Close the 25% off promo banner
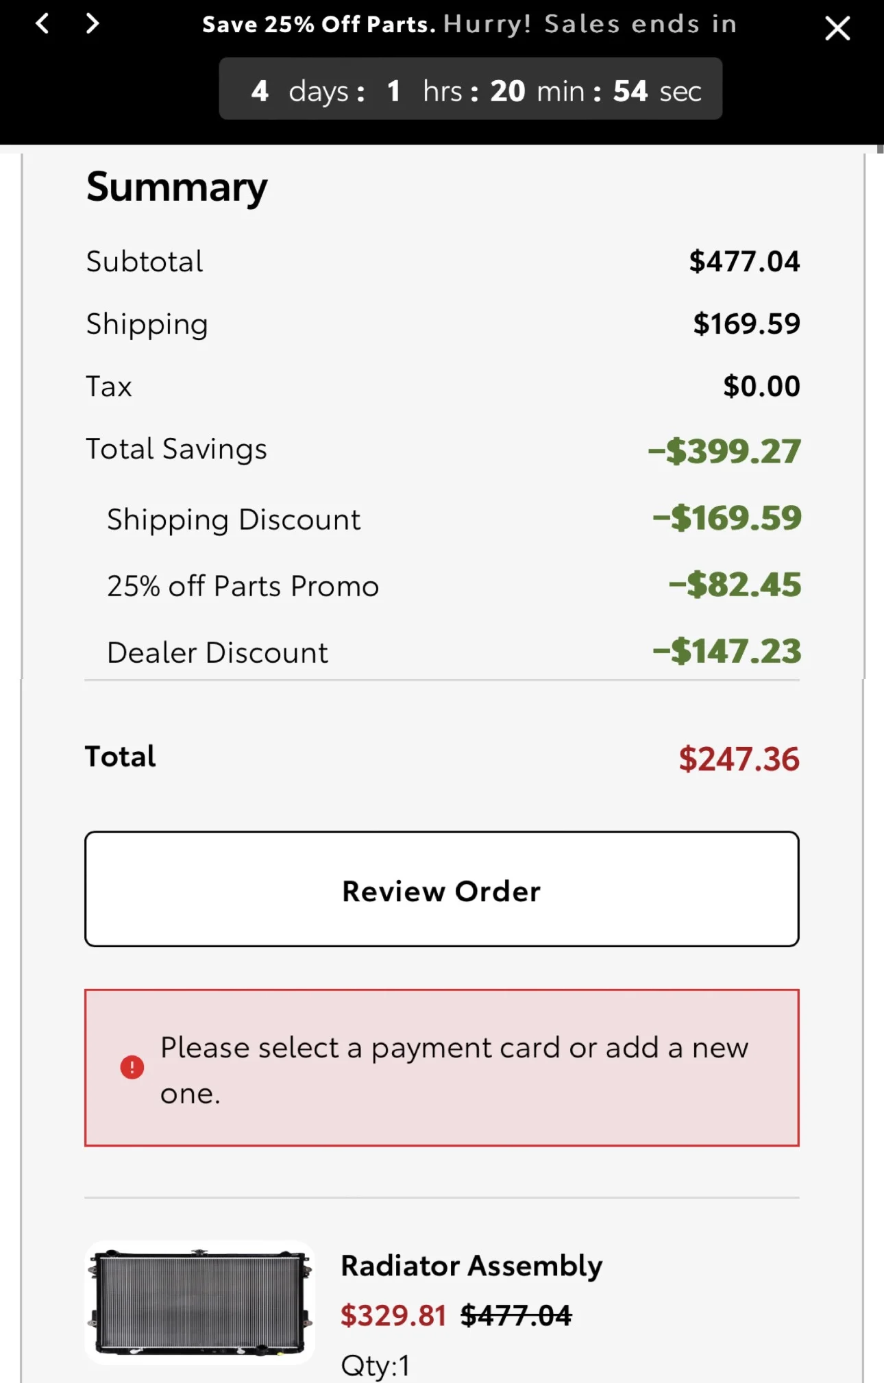Screen dimensions: 884x1383 pos(837,29)
